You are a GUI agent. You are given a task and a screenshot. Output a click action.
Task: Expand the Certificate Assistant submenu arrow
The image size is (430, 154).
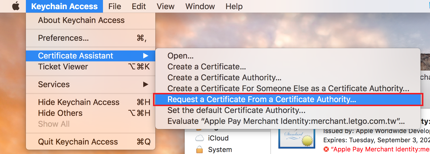point(146,56)
